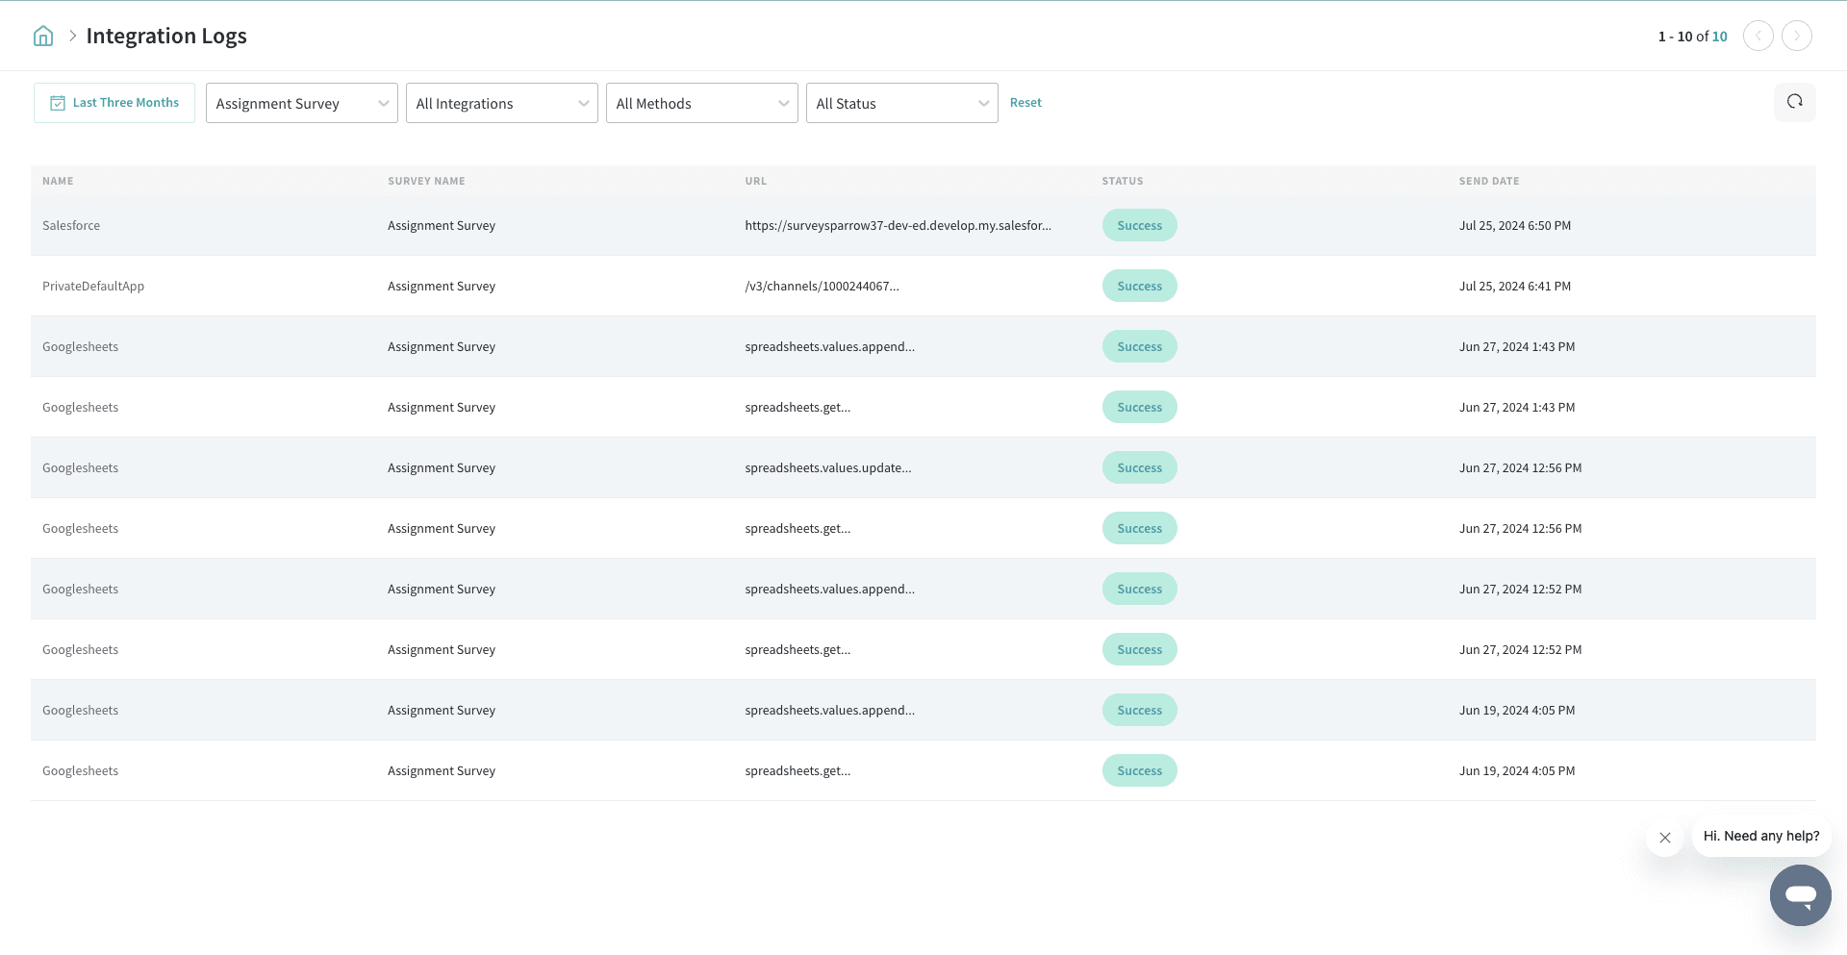Select the Salesforce log row

pos(71,226)
